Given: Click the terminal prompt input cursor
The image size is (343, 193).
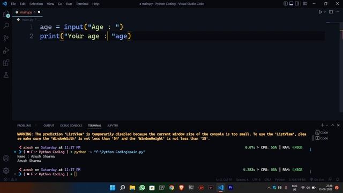Looking at the screenshot, I should (75, 174).
